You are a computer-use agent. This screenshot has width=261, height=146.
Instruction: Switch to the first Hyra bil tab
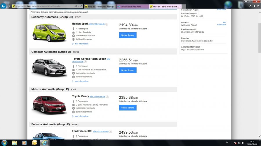tap(99, 6)
